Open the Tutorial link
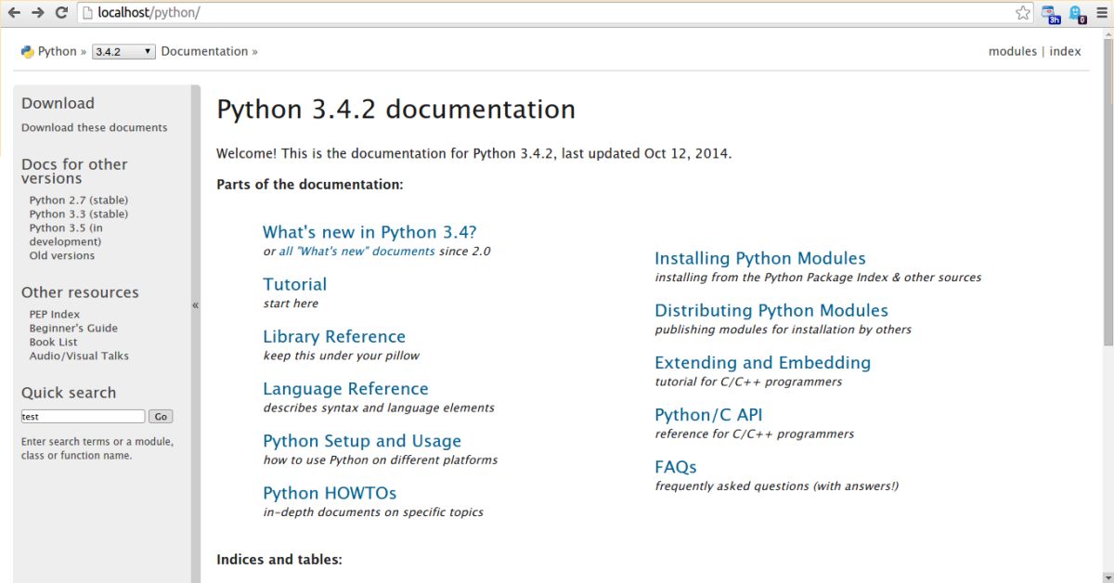This screenshot has height=583, width=1114. (x=294, y=285)
